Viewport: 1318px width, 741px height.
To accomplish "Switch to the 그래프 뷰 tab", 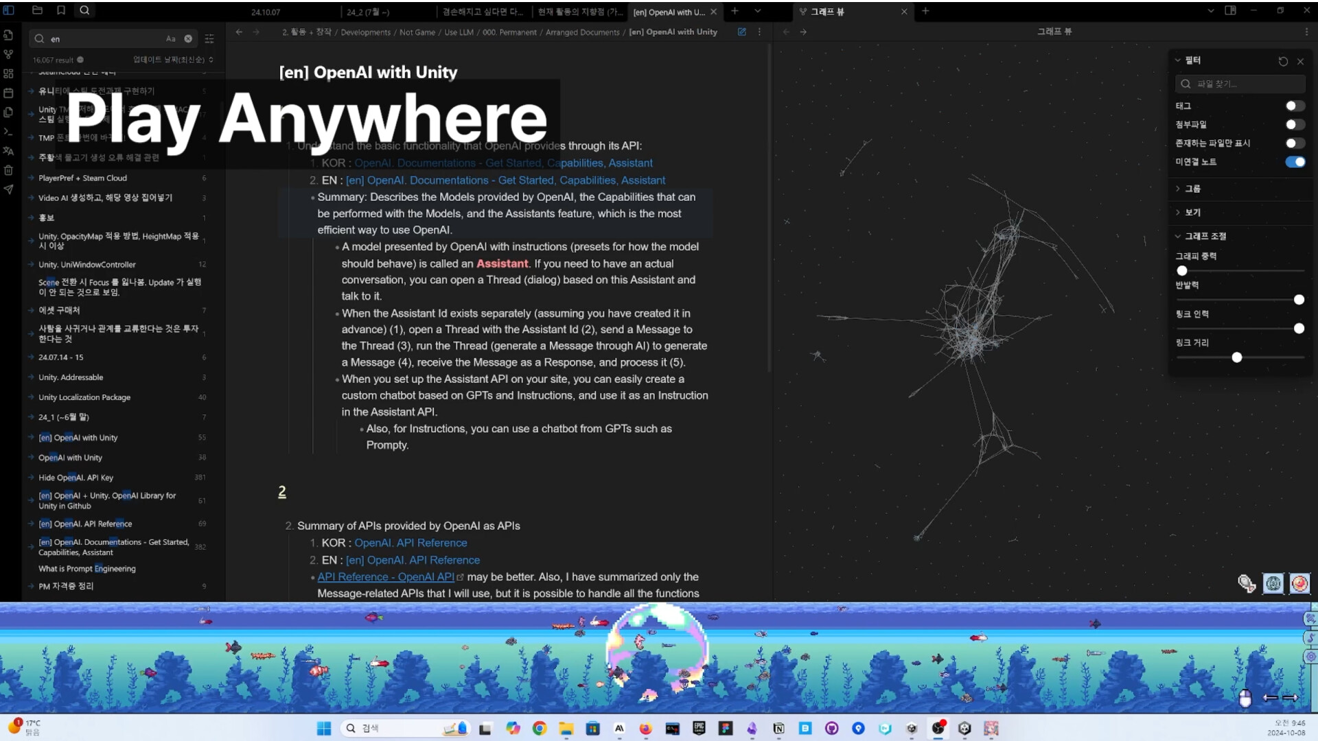I will [829, 12].
